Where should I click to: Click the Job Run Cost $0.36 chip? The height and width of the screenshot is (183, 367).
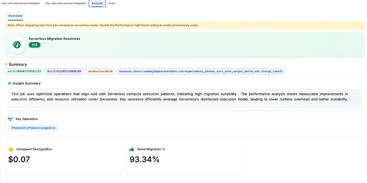(100, 72)
